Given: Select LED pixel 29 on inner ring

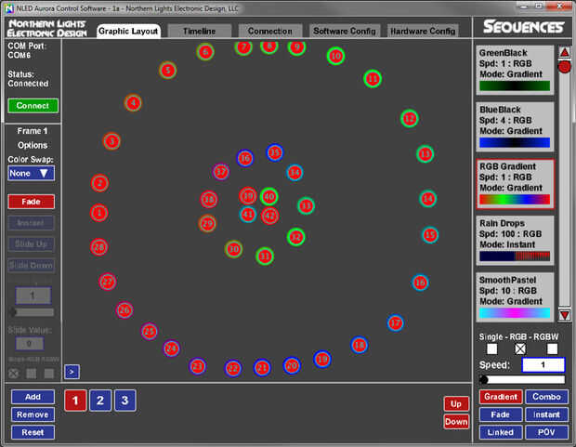Looking at the screenshot, I should (x=207, y=223).
